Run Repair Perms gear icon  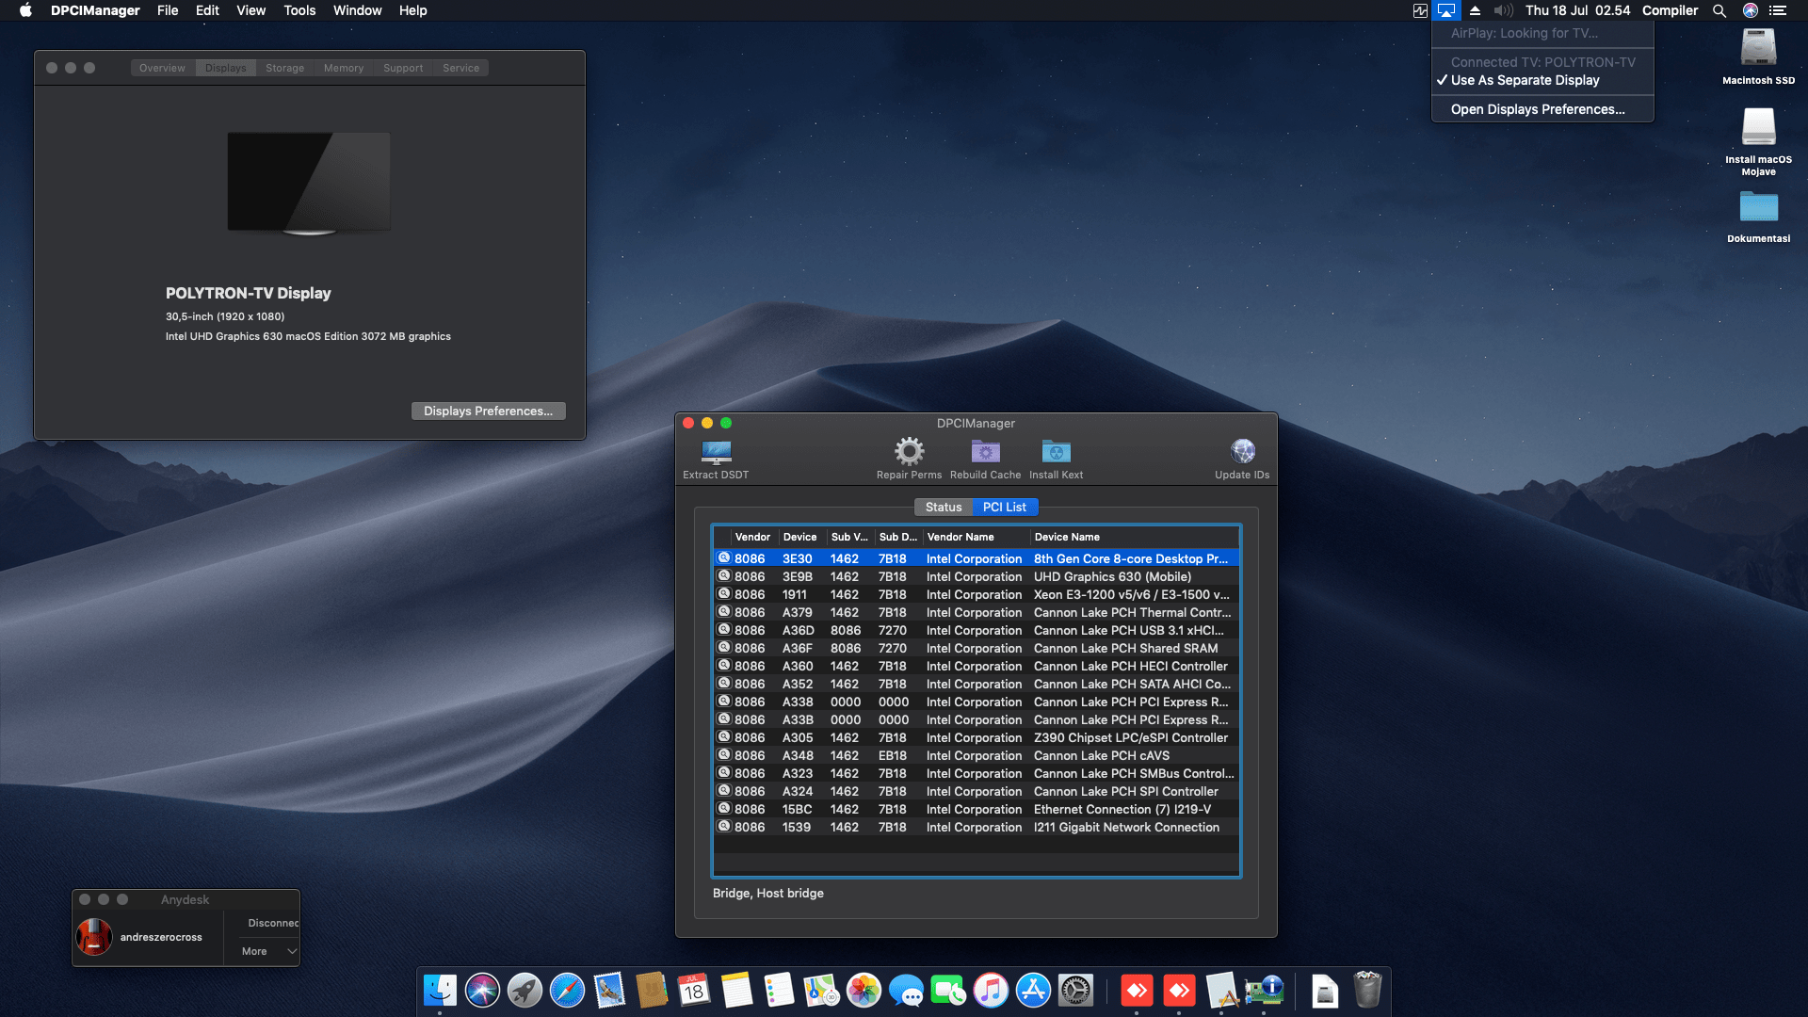(909, 452)
